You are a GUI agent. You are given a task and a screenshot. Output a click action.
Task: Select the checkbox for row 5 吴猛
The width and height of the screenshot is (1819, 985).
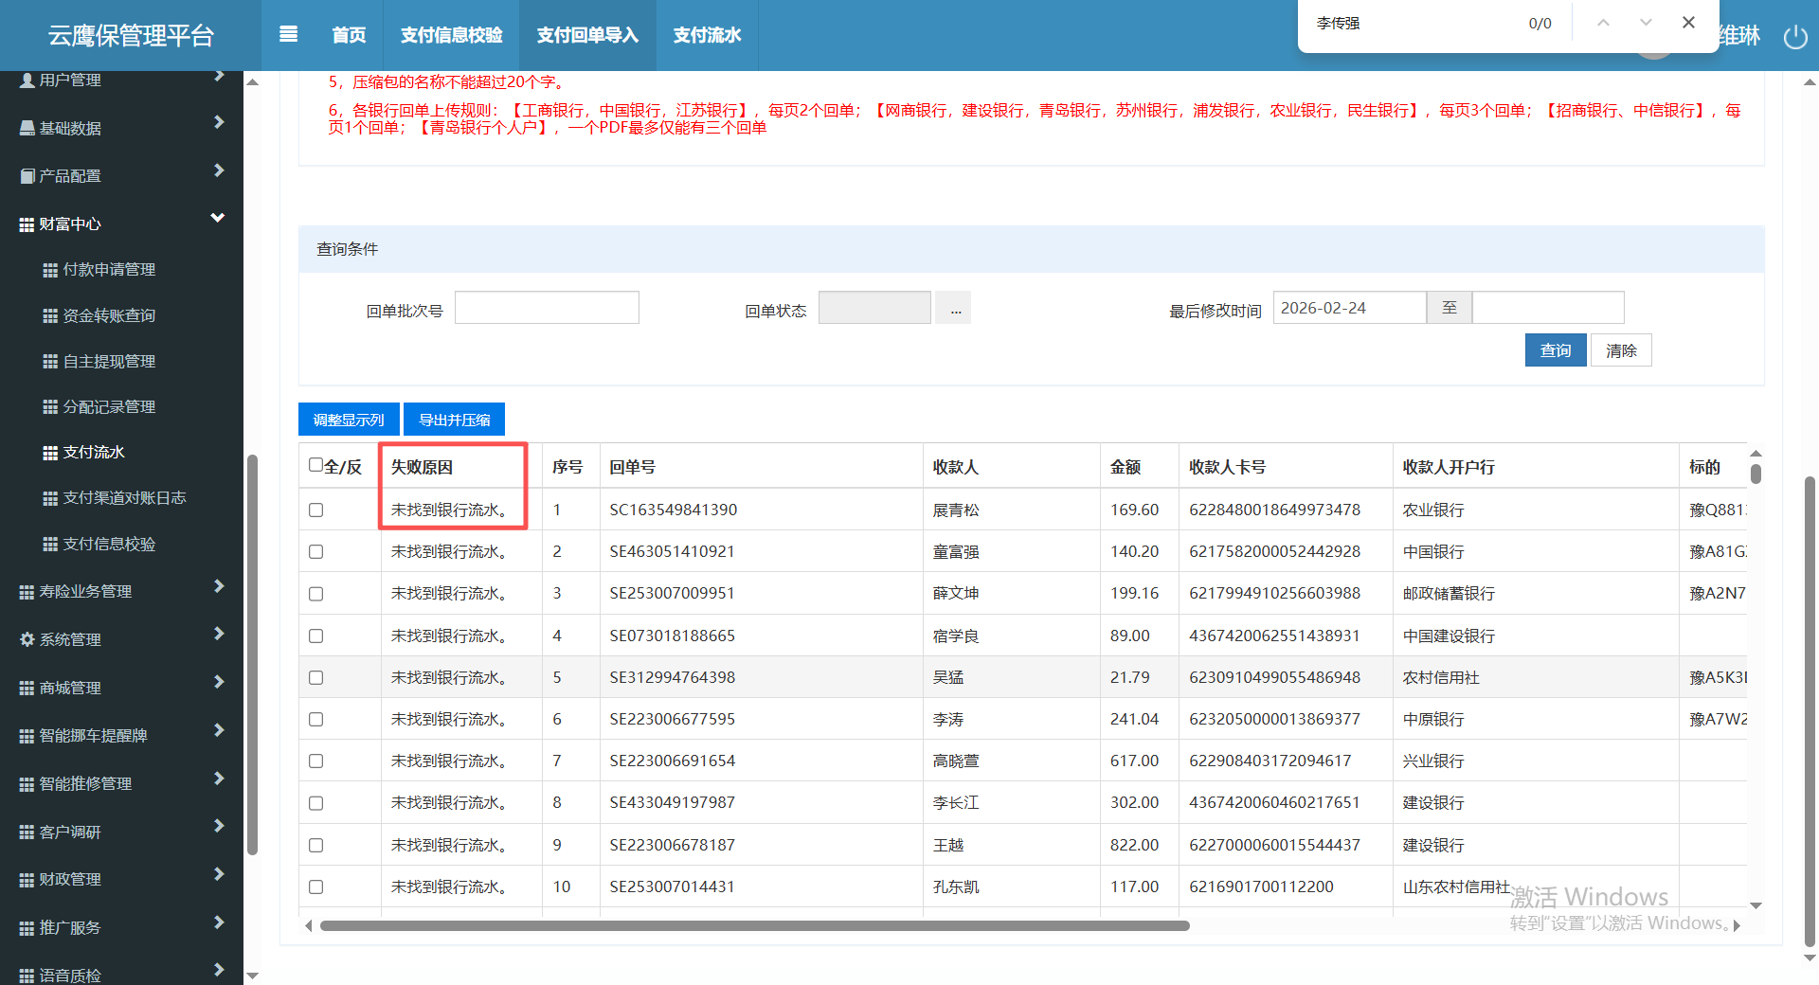pos(316,678)
